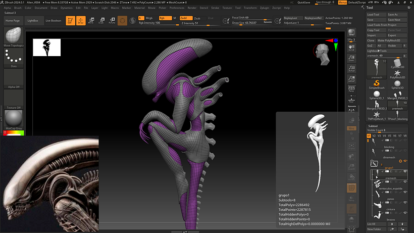Switch to the Rotate gizmo mode
Screen dimensions: 414x233
[x=112, y=20]
